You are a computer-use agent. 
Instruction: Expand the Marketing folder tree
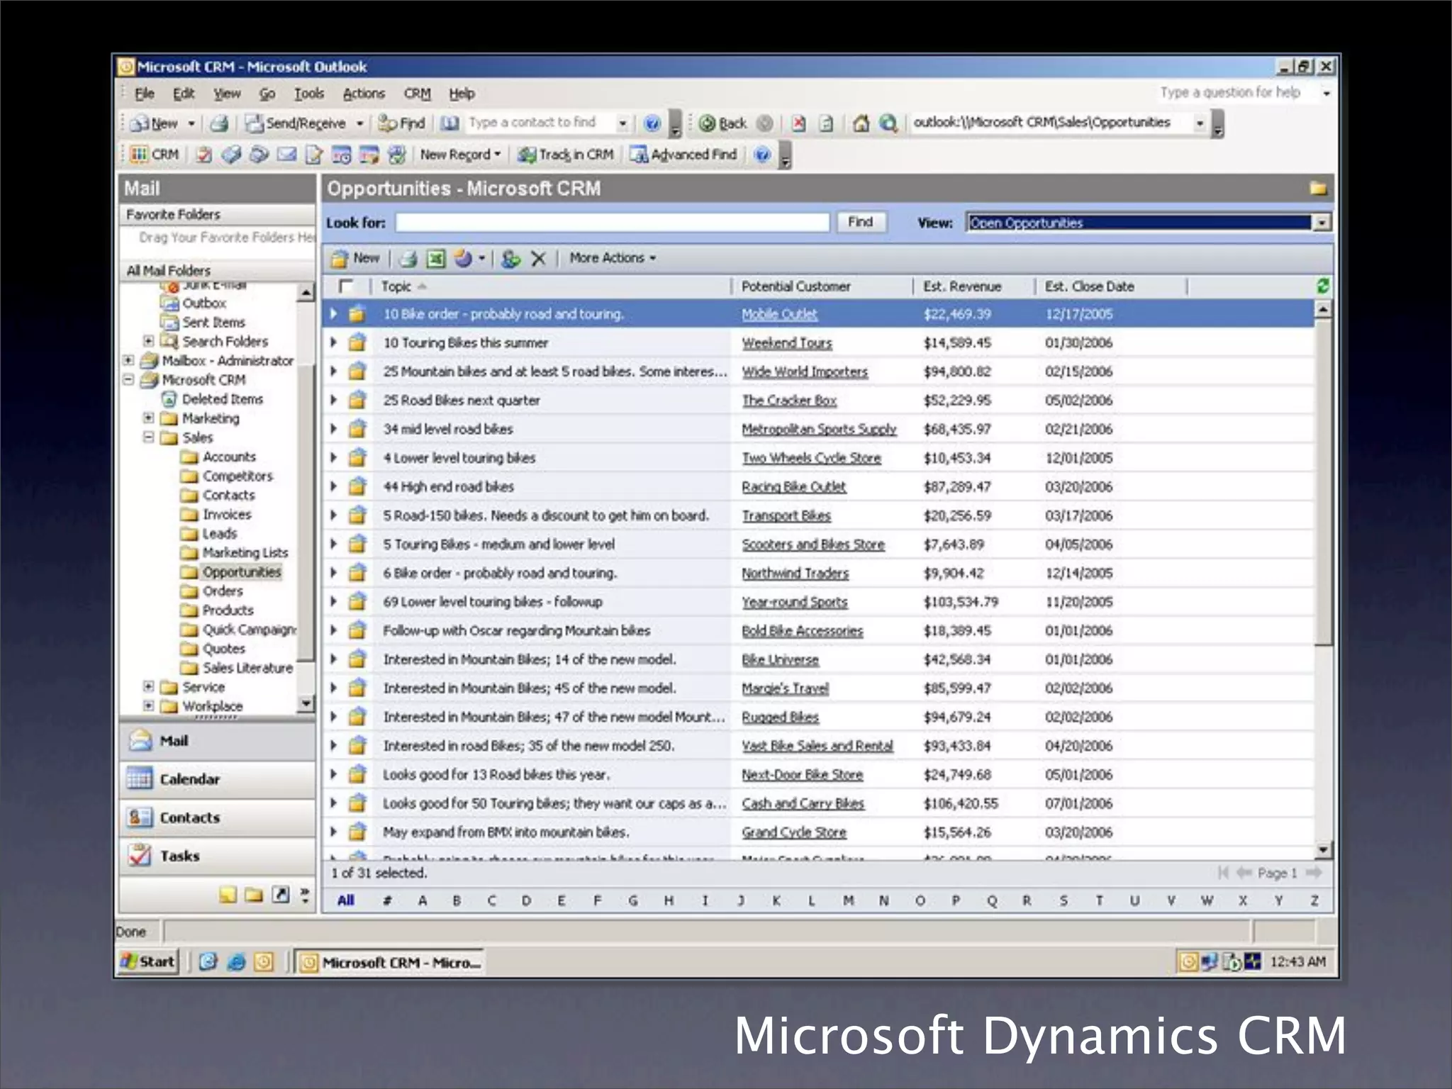click(x=148, y=418)
